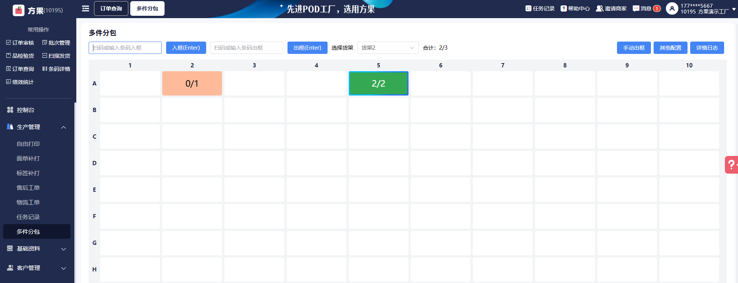Switch to the 订单查询 tab

[x=111, y=8]
